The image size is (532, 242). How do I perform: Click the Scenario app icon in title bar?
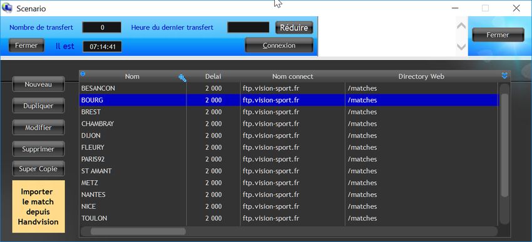coord(7,8)
